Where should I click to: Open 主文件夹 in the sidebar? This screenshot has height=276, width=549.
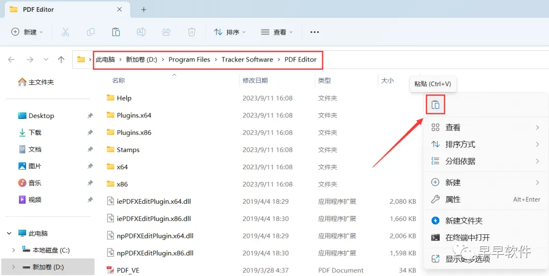coord(36,82)
